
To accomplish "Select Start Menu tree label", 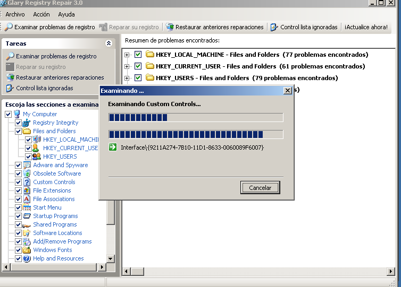I will coord(47,207).
